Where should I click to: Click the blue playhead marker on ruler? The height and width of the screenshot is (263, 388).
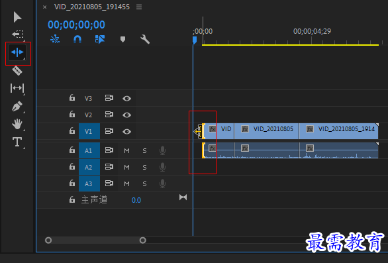click(195, 40)
